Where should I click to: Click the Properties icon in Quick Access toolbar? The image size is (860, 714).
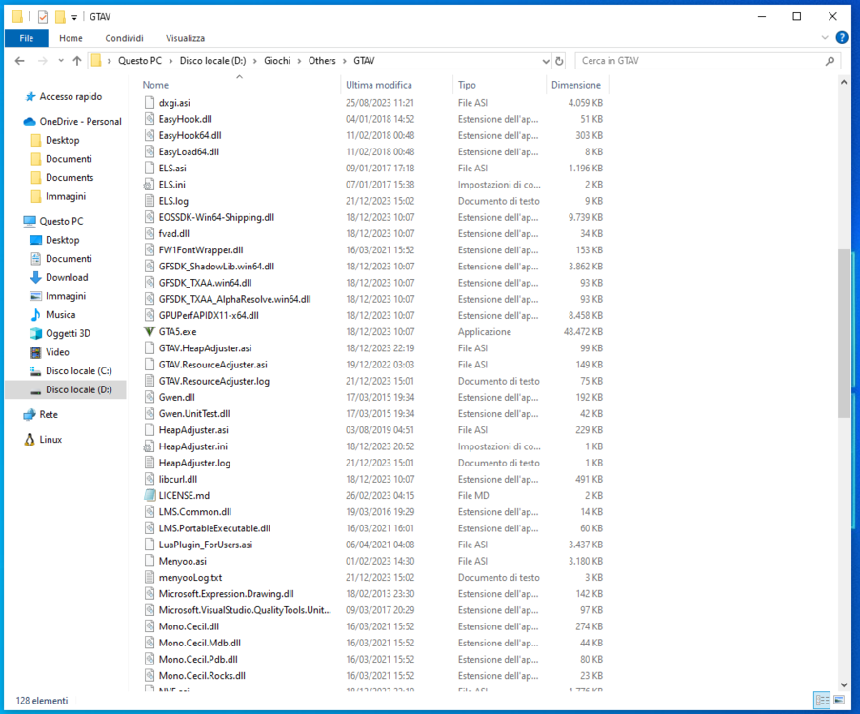tap(42, 16)
